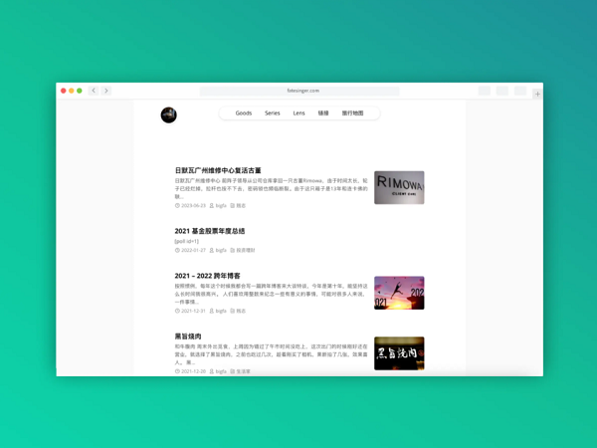Viewport: 597px width, 448px height.
Task: Click the clock icon beside 2023-06-23
Action: pyautogui.click(x=177, y=206)
